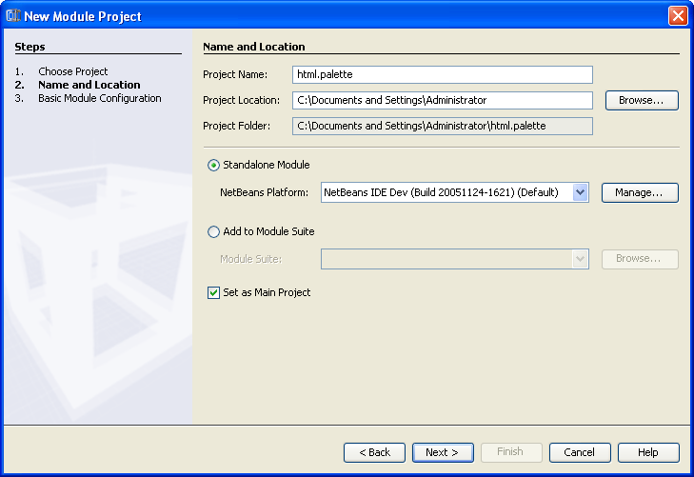The width and height of the screenshot is (694, 477).
Task: Select the Add to Module Suite option
Action: pyautogui.click(x=213, y=231)
